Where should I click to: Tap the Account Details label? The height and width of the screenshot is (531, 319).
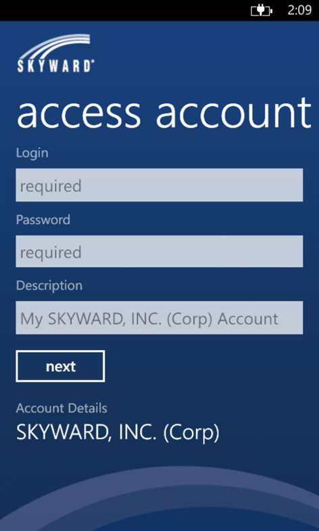(62, 408)
